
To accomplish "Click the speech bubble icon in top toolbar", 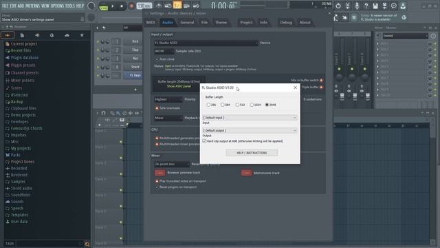I will tap(394, 6).
